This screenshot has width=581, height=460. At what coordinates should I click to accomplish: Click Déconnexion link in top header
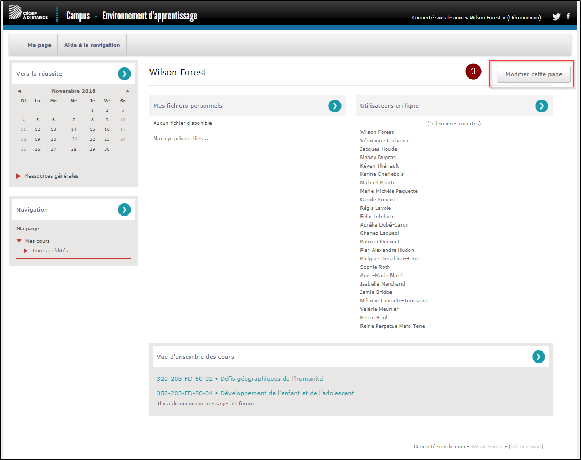[524, 18]
